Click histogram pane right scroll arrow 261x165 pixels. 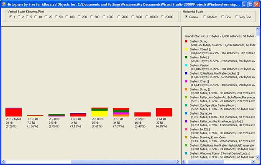click(178, 161)
